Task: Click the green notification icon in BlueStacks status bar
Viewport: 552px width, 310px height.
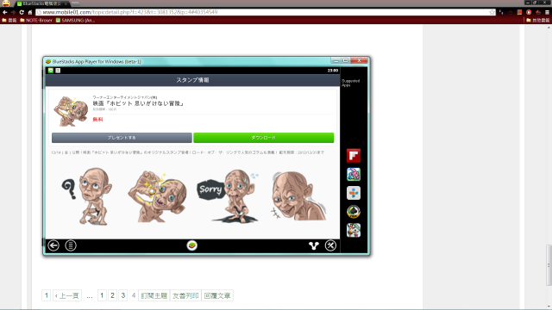Action: pyautogui.click(x=51, y=71)
